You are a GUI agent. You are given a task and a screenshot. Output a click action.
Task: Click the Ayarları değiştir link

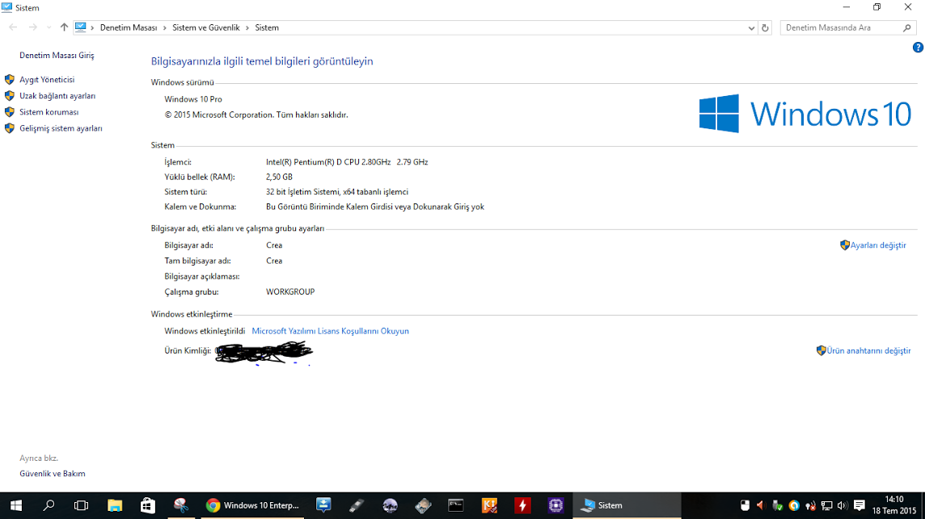pyautogui.click(x=878, y=245)
